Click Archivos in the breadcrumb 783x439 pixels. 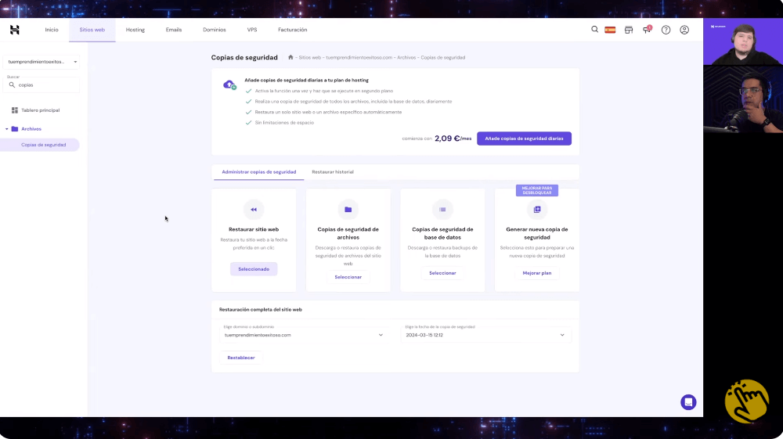406,57
